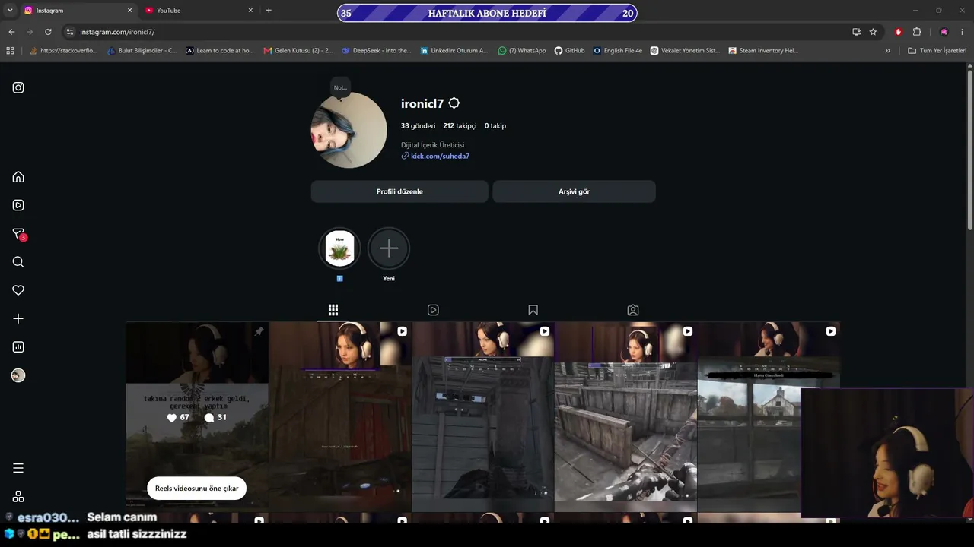Open the 212 takipçi followers list

pos(460,125)
